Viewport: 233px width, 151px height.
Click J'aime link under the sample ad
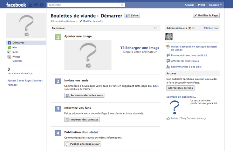click(x=174, y=118)
